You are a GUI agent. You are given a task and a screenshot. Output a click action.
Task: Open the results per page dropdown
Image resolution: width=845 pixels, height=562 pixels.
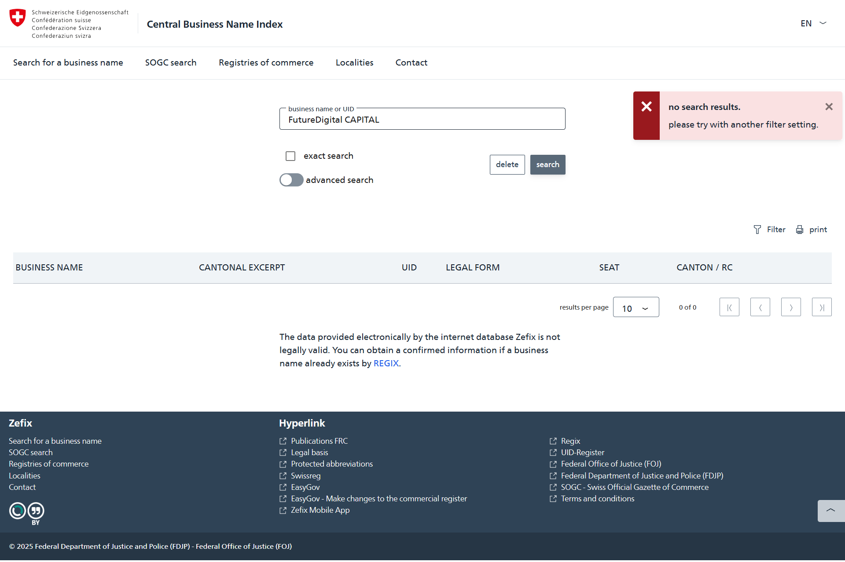pos(636,307)
